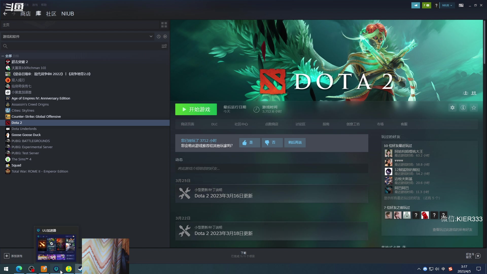Go to the 社区 menu
Viewport: 487px width, 274px height.
pyautogui.click(x=51, y=14)
